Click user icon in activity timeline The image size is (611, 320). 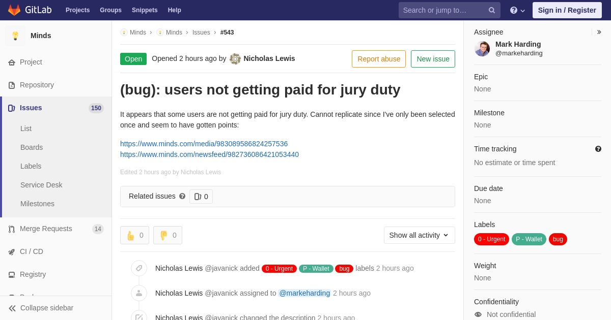tap(139, 293)
